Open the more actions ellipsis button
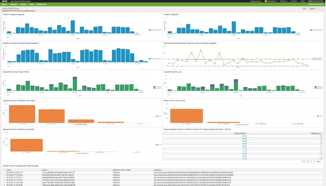The width and height of the screenshot is (326, 186). point(321,9)
